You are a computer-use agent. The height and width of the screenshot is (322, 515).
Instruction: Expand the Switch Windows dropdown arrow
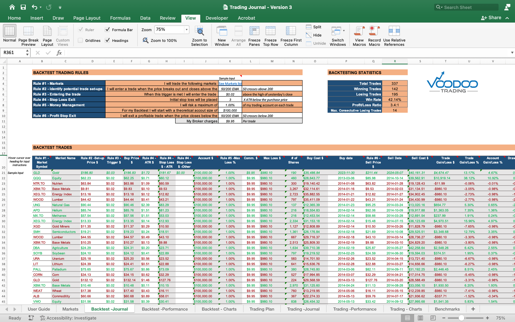pos(344,31)
